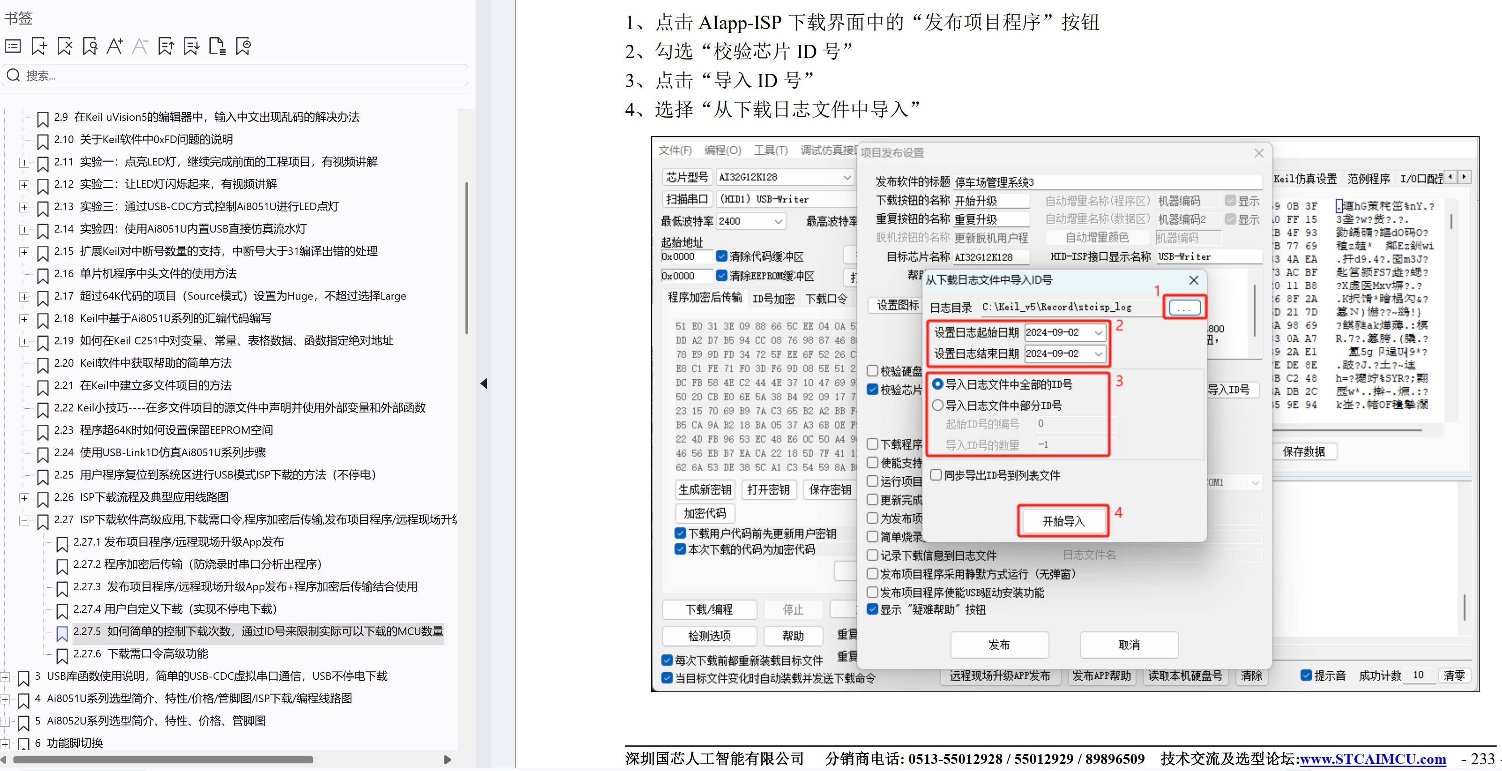Increase bookmark font size with A+ icon

(115, 46)
